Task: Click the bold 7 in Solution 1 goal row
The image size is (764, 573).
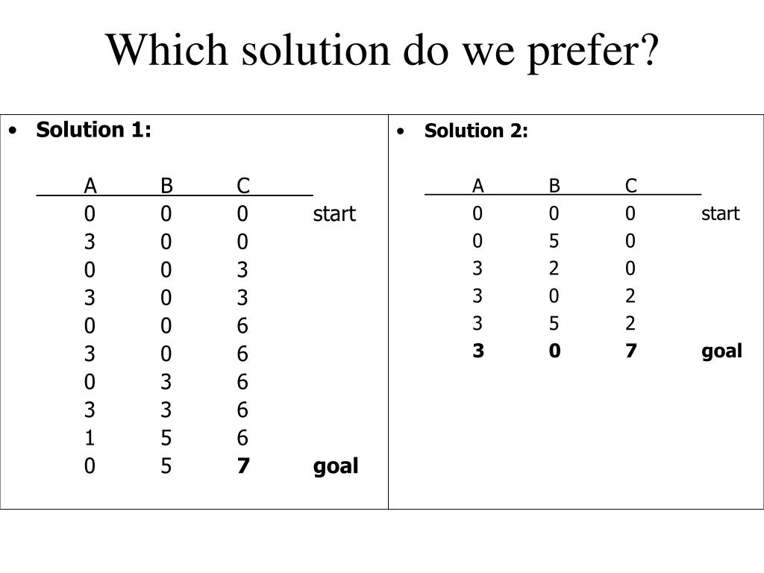Action: click(x=243, y=466)
